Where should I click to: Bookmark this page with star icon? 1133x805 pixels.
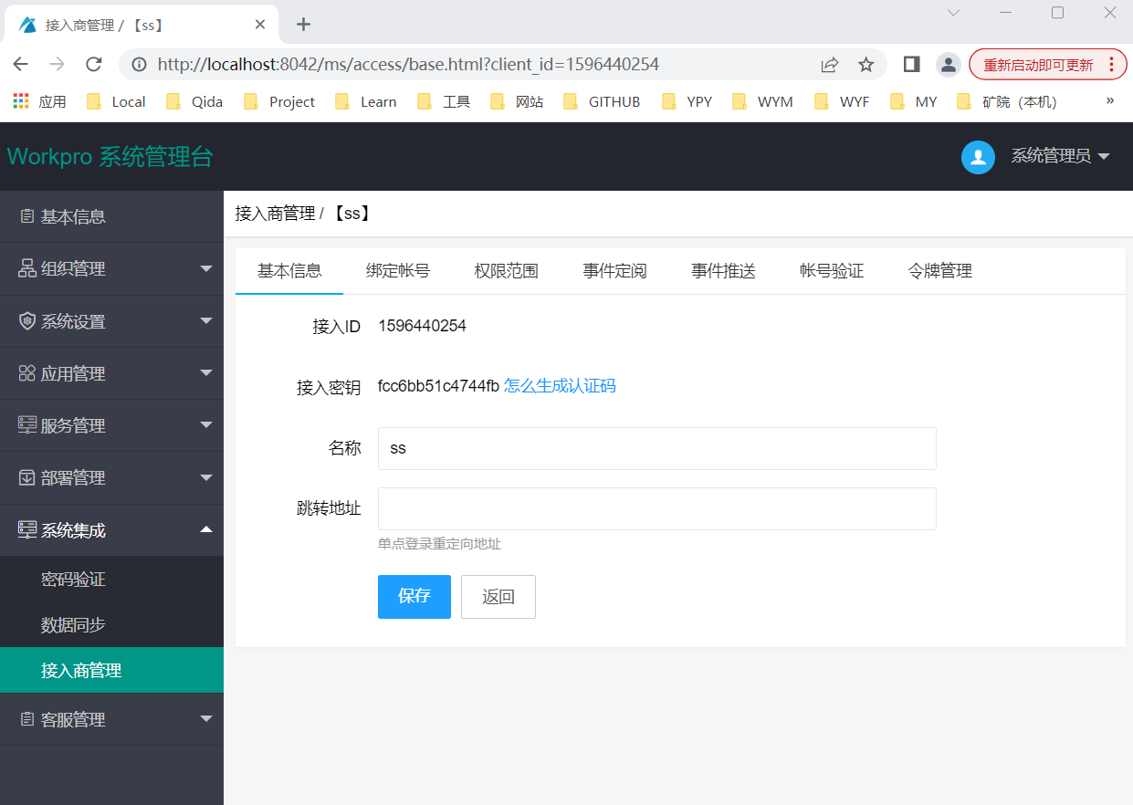(865, 65)
